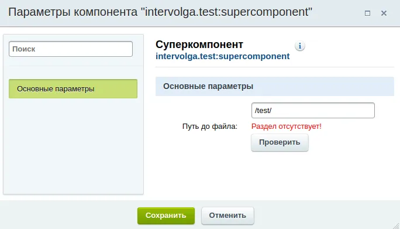Click the Проверить button
This screenshot has width=400, height=229.
pos(280,142)
